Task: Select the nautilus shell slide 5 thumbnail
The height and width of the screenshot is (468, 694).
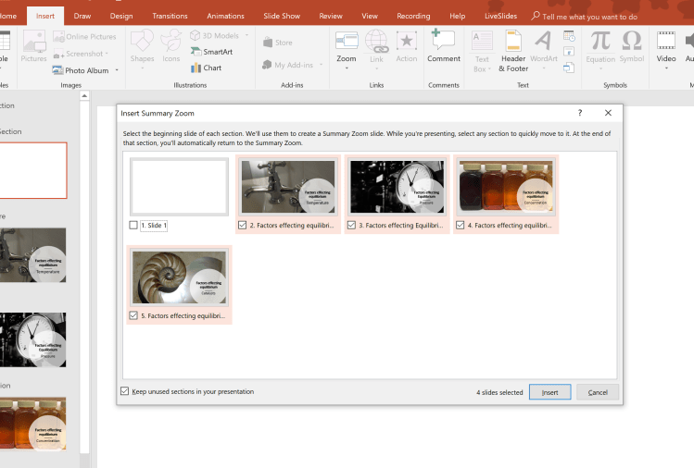Action: (181, 277)
